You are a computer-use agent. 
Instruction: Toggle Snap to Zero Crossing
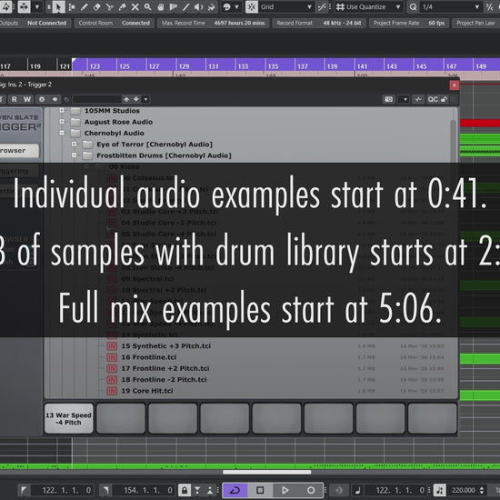tap(322, 6)
